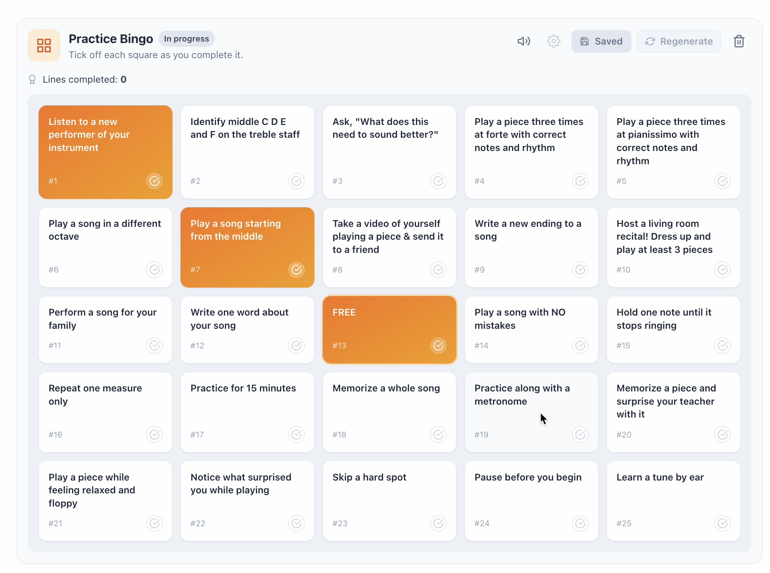Open the settings gear icon
Viewport: 770px width, 573px height.
coord(553,41)
